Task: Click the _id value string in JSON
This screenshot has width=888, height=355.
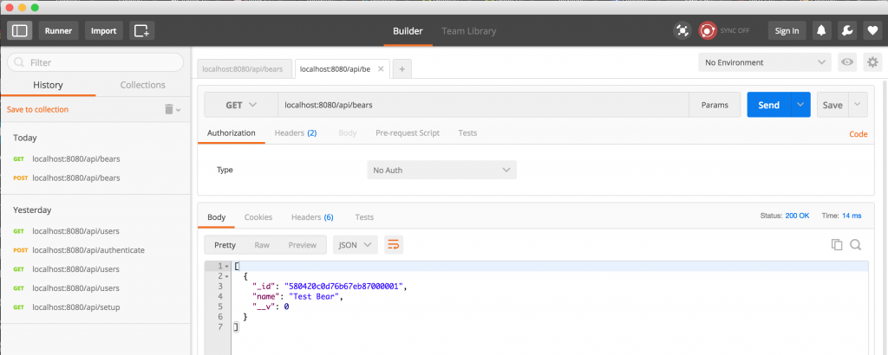Action: click(x=343, y=286)
